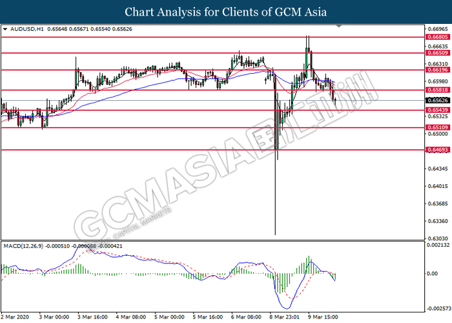
Task: Click the 9 Mar 15:00 time label
Action: (x=323, y=317)
